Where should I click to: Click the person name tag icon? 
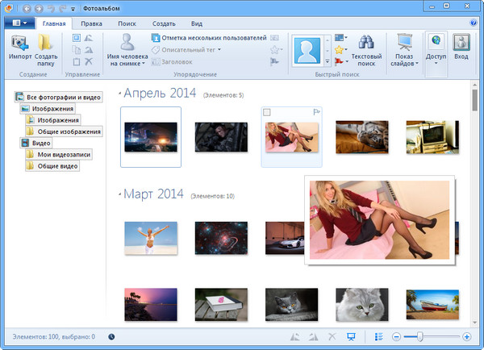127,44
